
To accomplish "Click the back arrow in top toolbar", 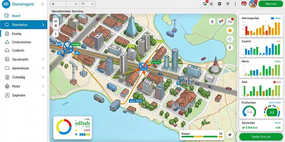I will 53,4.
